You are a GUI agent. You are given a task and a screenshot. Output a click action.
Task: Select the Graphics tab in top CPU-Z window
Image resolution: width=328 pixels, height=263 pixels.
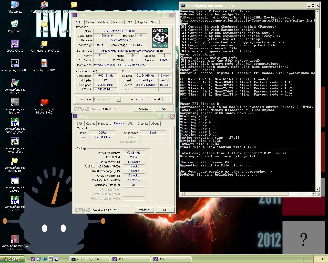pos(142,22)
